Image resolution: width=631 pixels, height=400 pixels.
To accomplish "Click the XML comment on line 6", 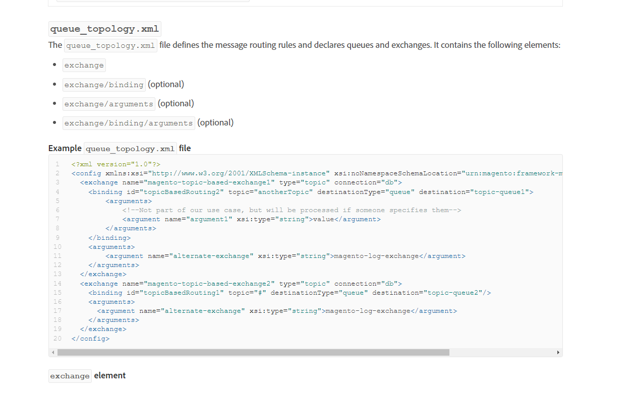I will pos(292,210).
